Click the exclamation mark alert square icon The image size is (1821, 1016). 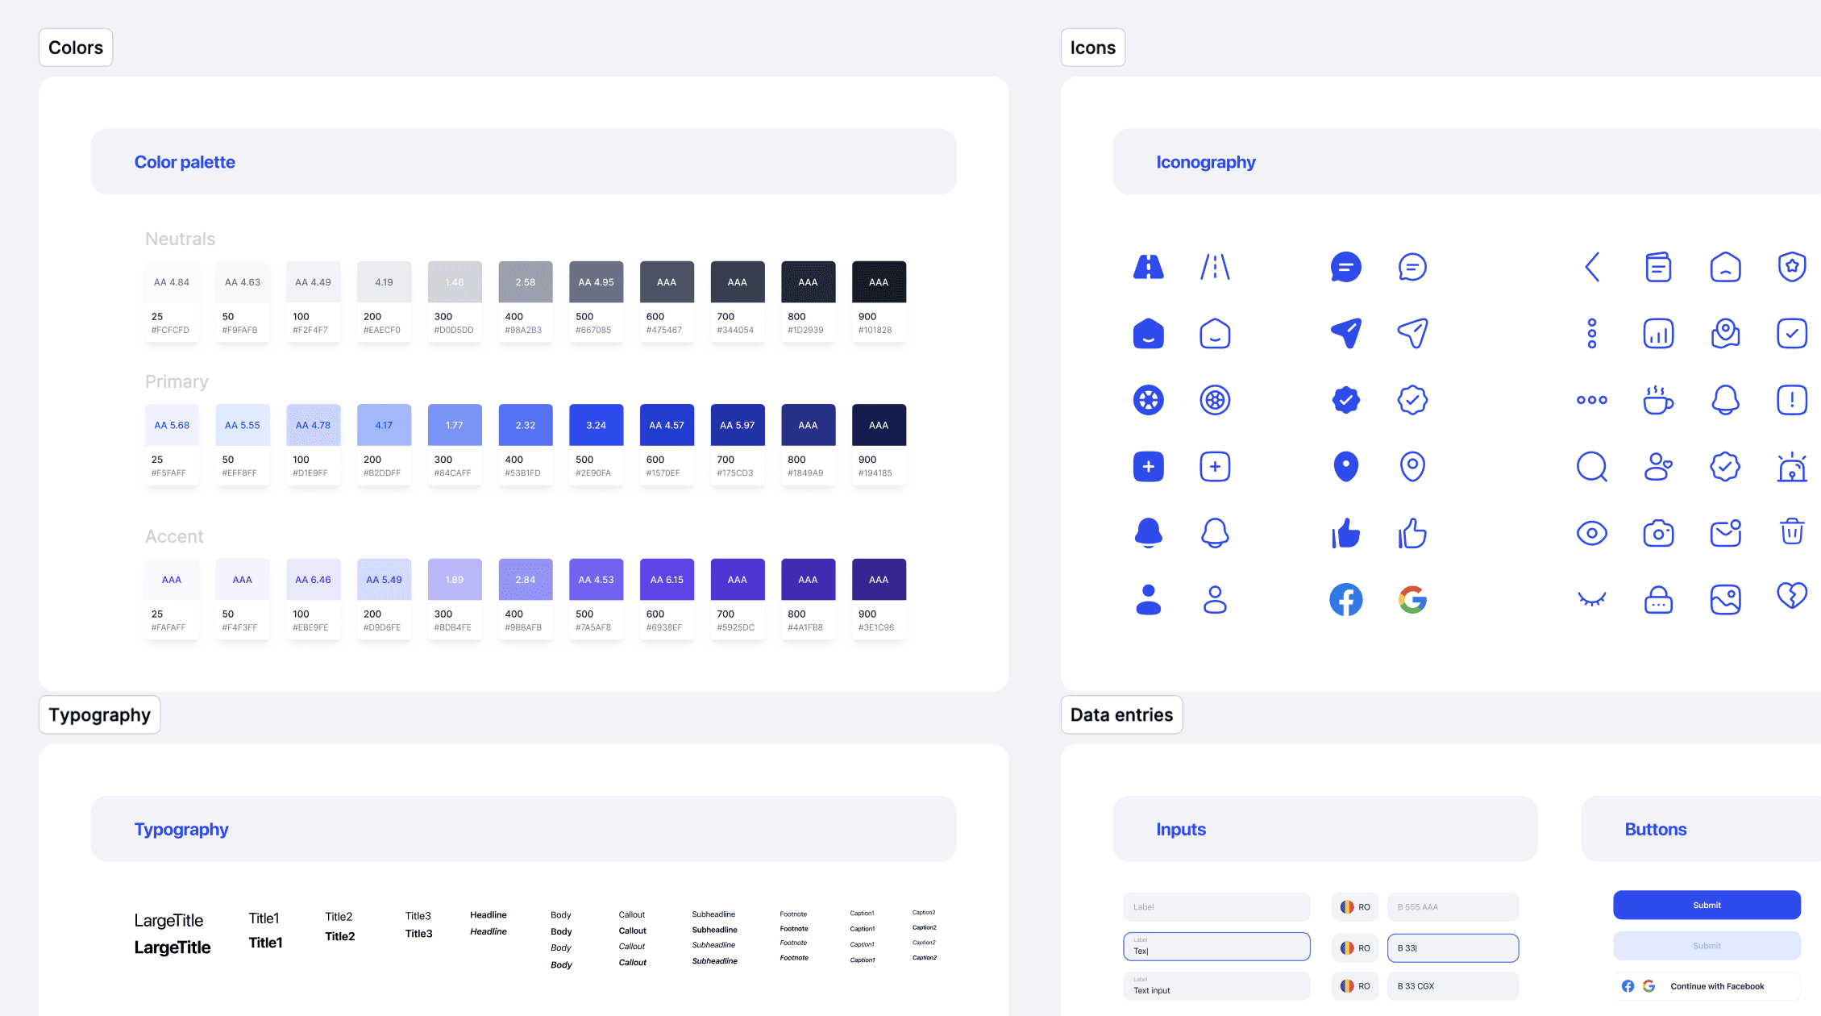click(1792, 400)
